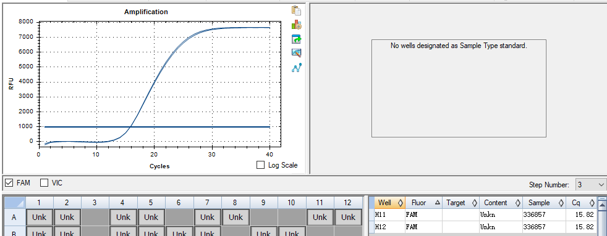Open the Step Number dropdown
This screenshot has height=236, width=607.
click(590, 185)
